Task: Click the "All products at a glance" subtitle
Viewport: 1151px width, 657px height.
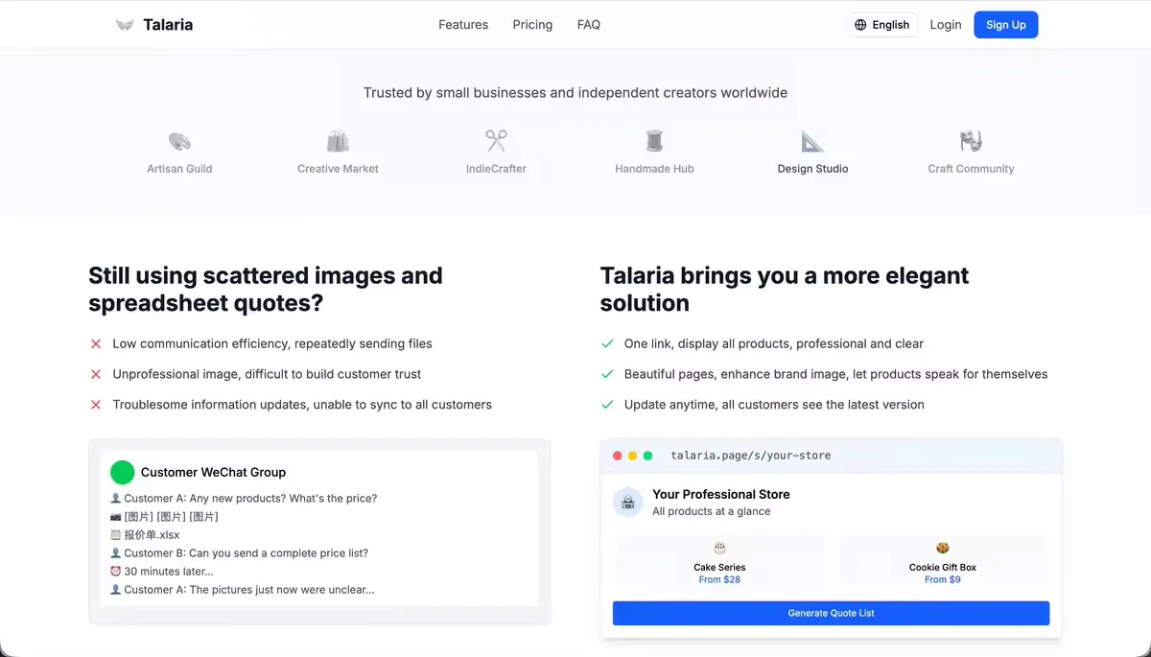Action: [712, 511]
